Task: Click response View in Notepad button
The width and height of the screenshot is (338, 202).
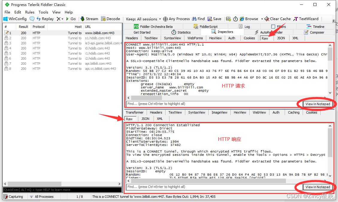Action: [x=318, y=187]
